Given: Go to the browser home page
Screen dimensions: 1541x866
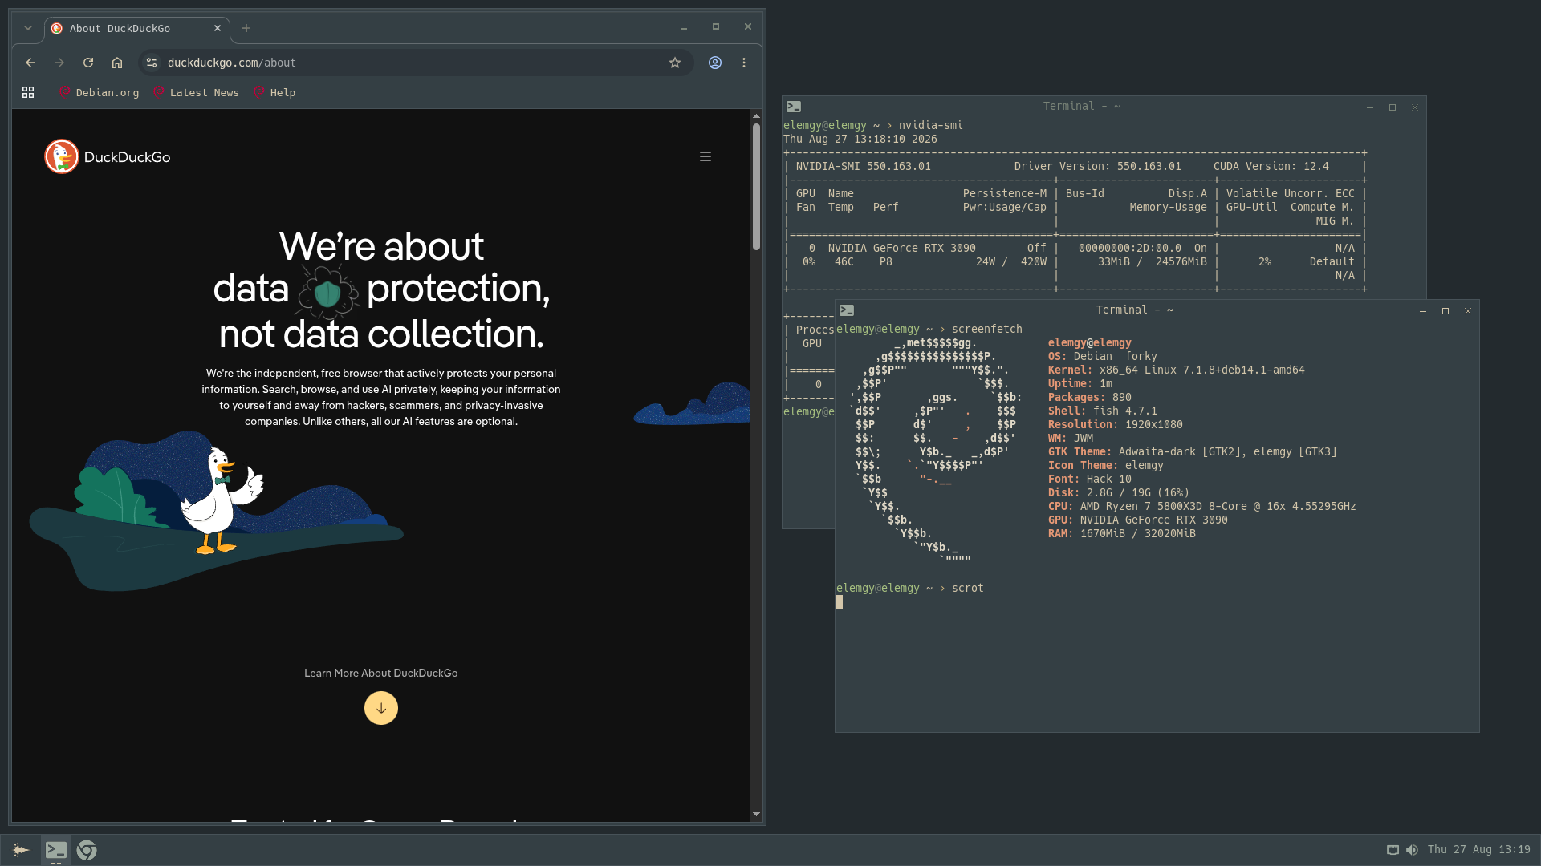Looking at the screenshot, I should 117,63.
